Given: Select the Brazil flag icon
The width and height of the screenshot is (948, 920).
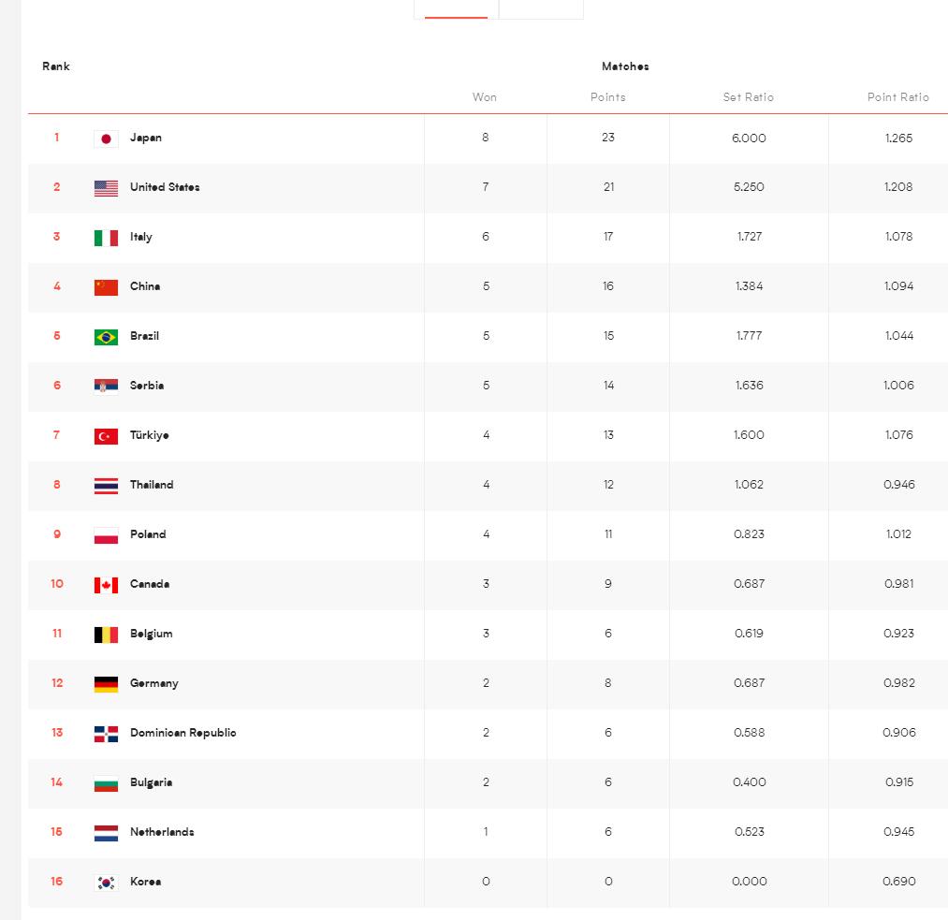Looking at the screenshot, I should [106, 337].
